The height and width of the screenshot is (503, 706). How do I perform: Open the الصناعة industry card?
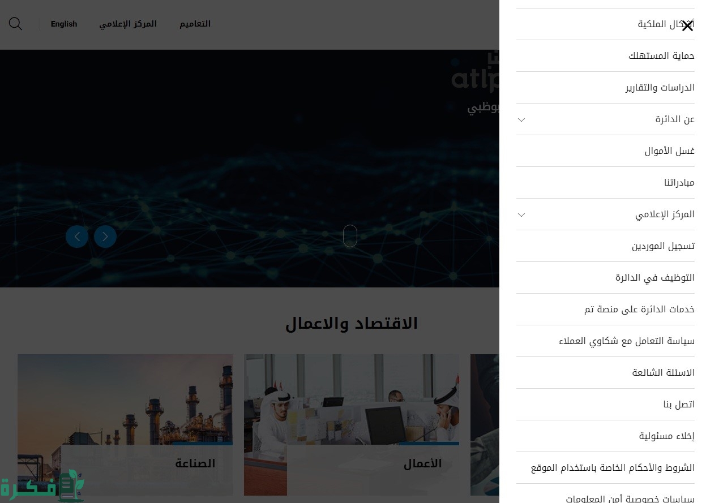point(125,424)
